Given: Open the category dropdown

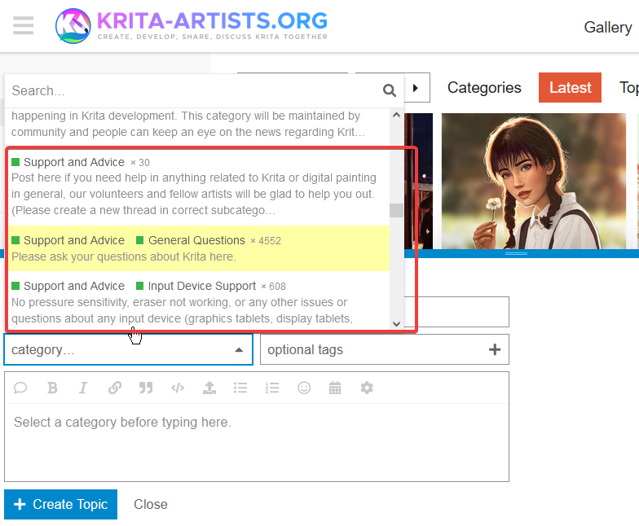Looking at the screenshot, I should point(129,350).
